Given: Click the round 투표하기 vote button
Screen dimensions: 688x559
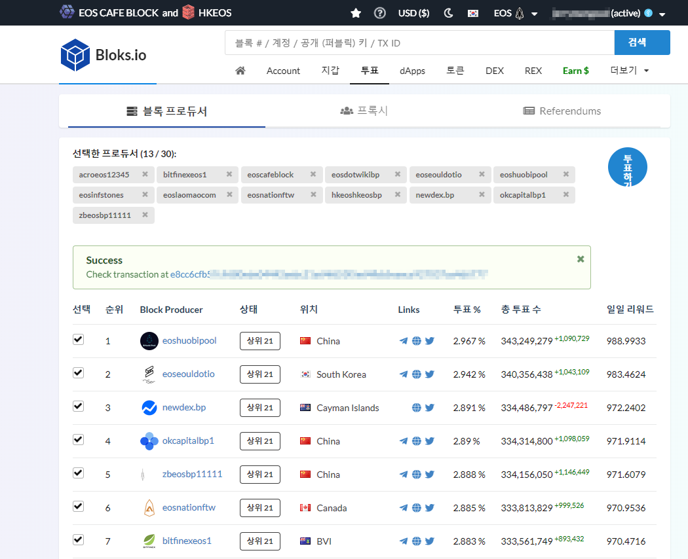Looking at the screenshot, I should pos(628,167).
